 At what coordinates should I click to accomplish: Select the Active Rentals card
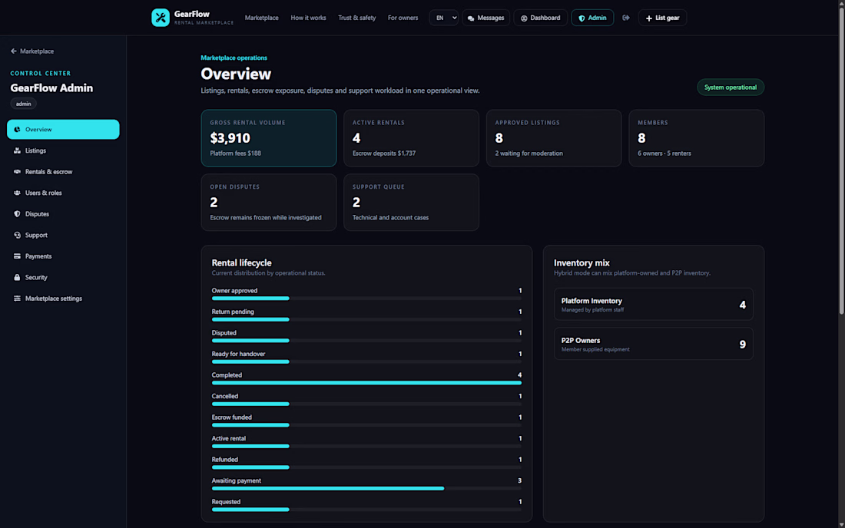(411, 138)
